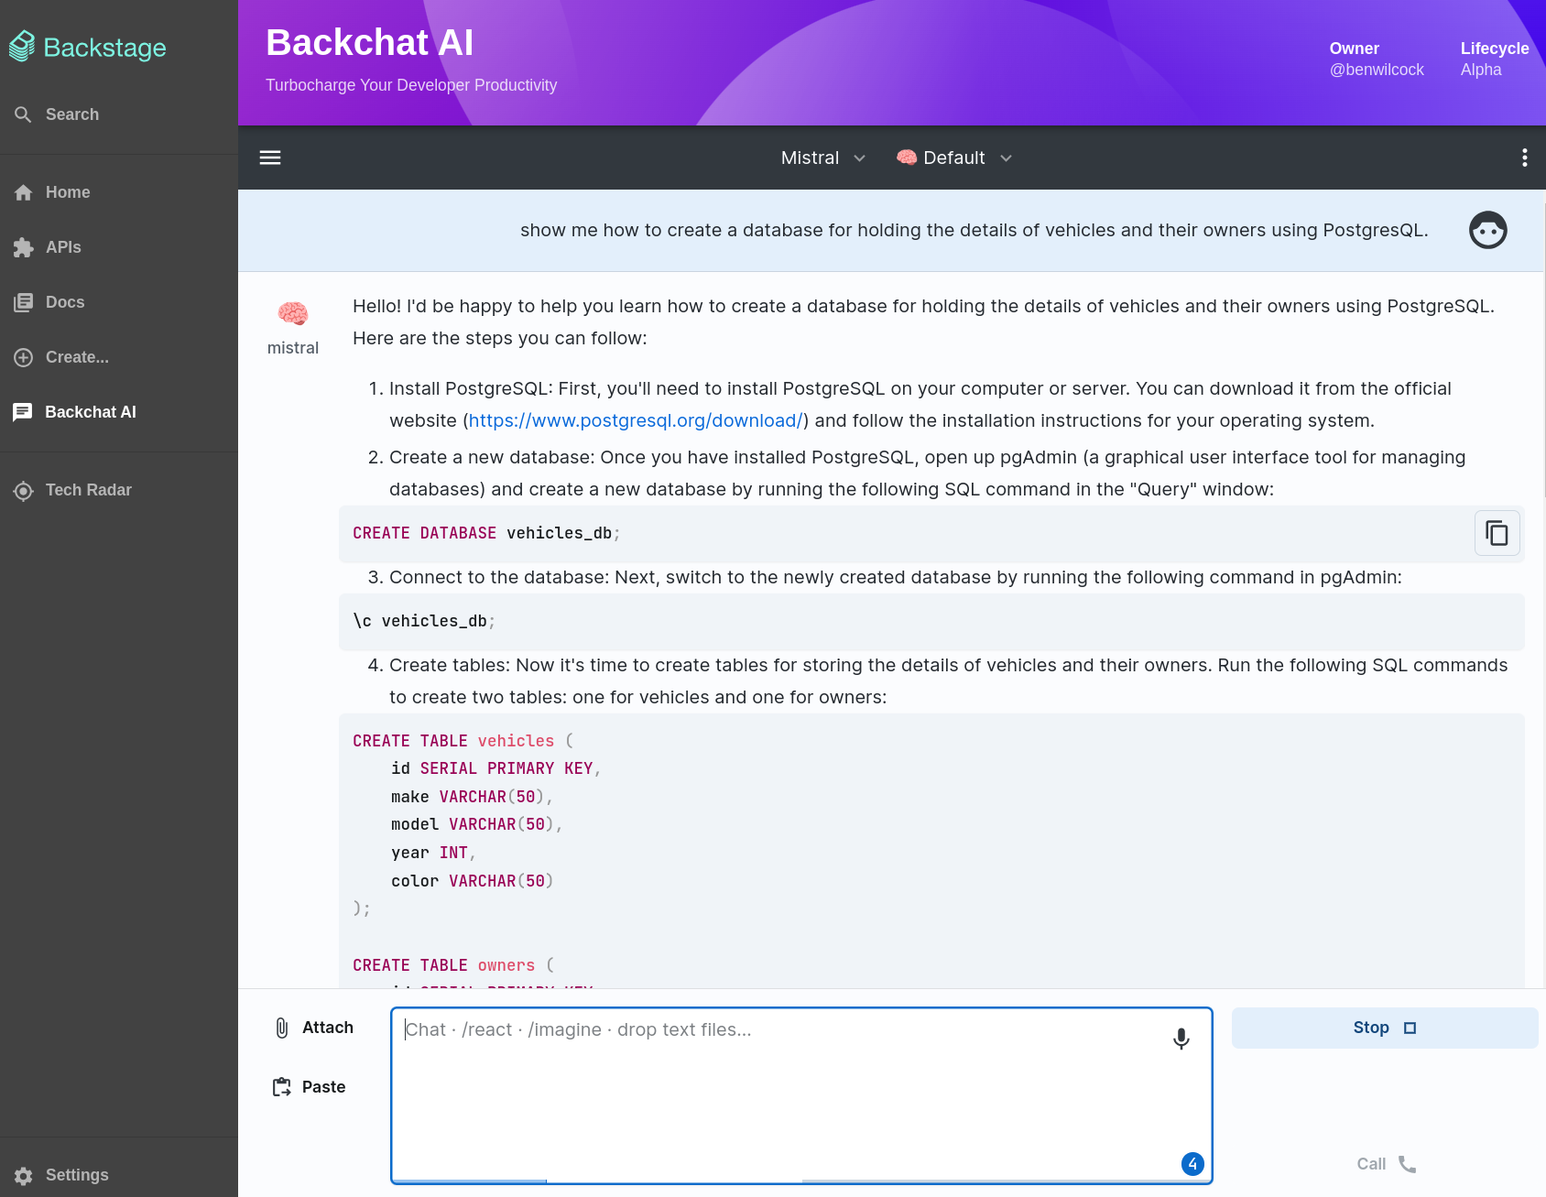Image resolution: width=1546 pixels, height=1197 pixels.
Task: Select the Search icon in the sidebar
Action: 23,114
